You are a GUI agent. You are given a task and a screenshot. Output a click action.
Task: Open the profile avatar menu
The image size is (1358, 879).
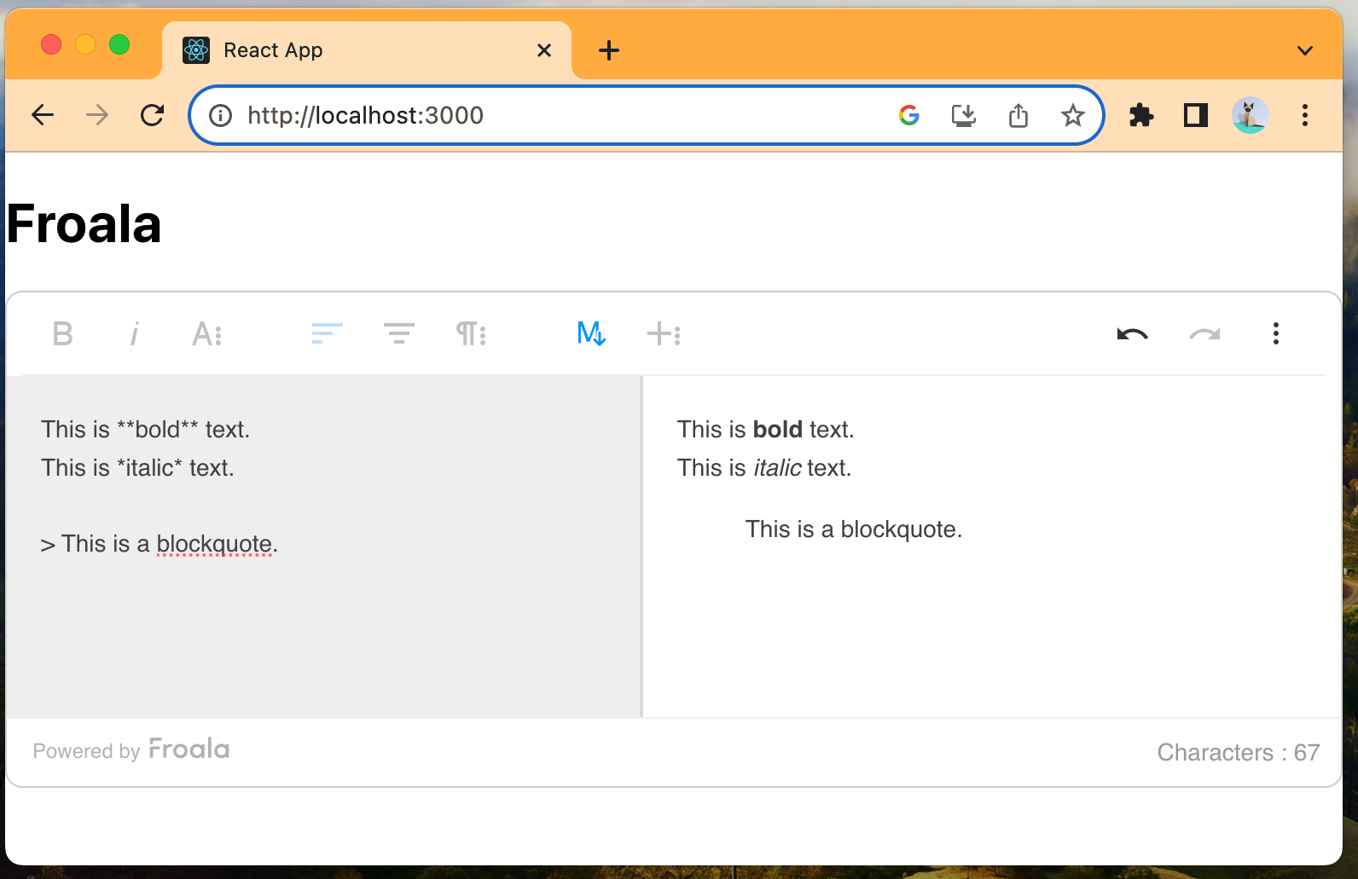pos(1251,115)
